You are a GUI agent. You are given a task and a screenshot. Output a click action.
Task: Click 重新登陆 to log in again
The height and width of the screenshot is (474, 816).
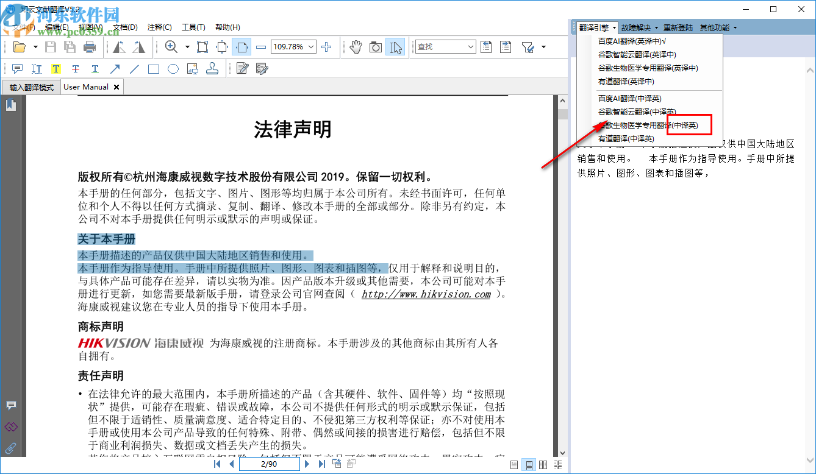[x=678, y=27]
